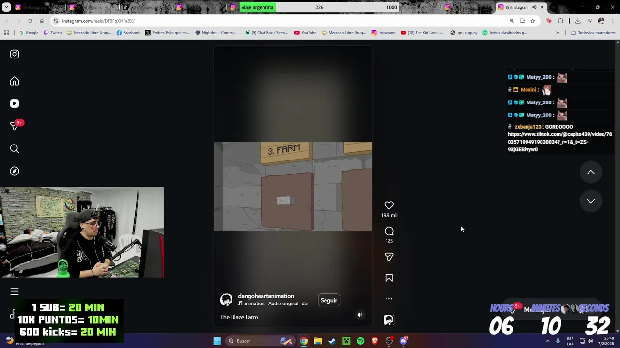Open the volume control in the system tray
Image resolution: width=620 pixels, height=348 pixels.
(590, 341)
